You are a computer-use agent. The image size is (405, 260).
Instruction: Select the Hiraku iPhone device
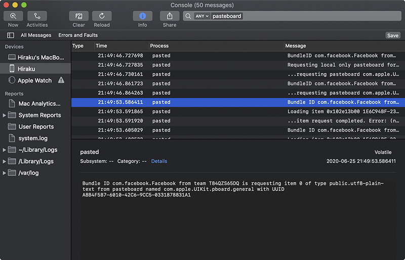point(35,69)
